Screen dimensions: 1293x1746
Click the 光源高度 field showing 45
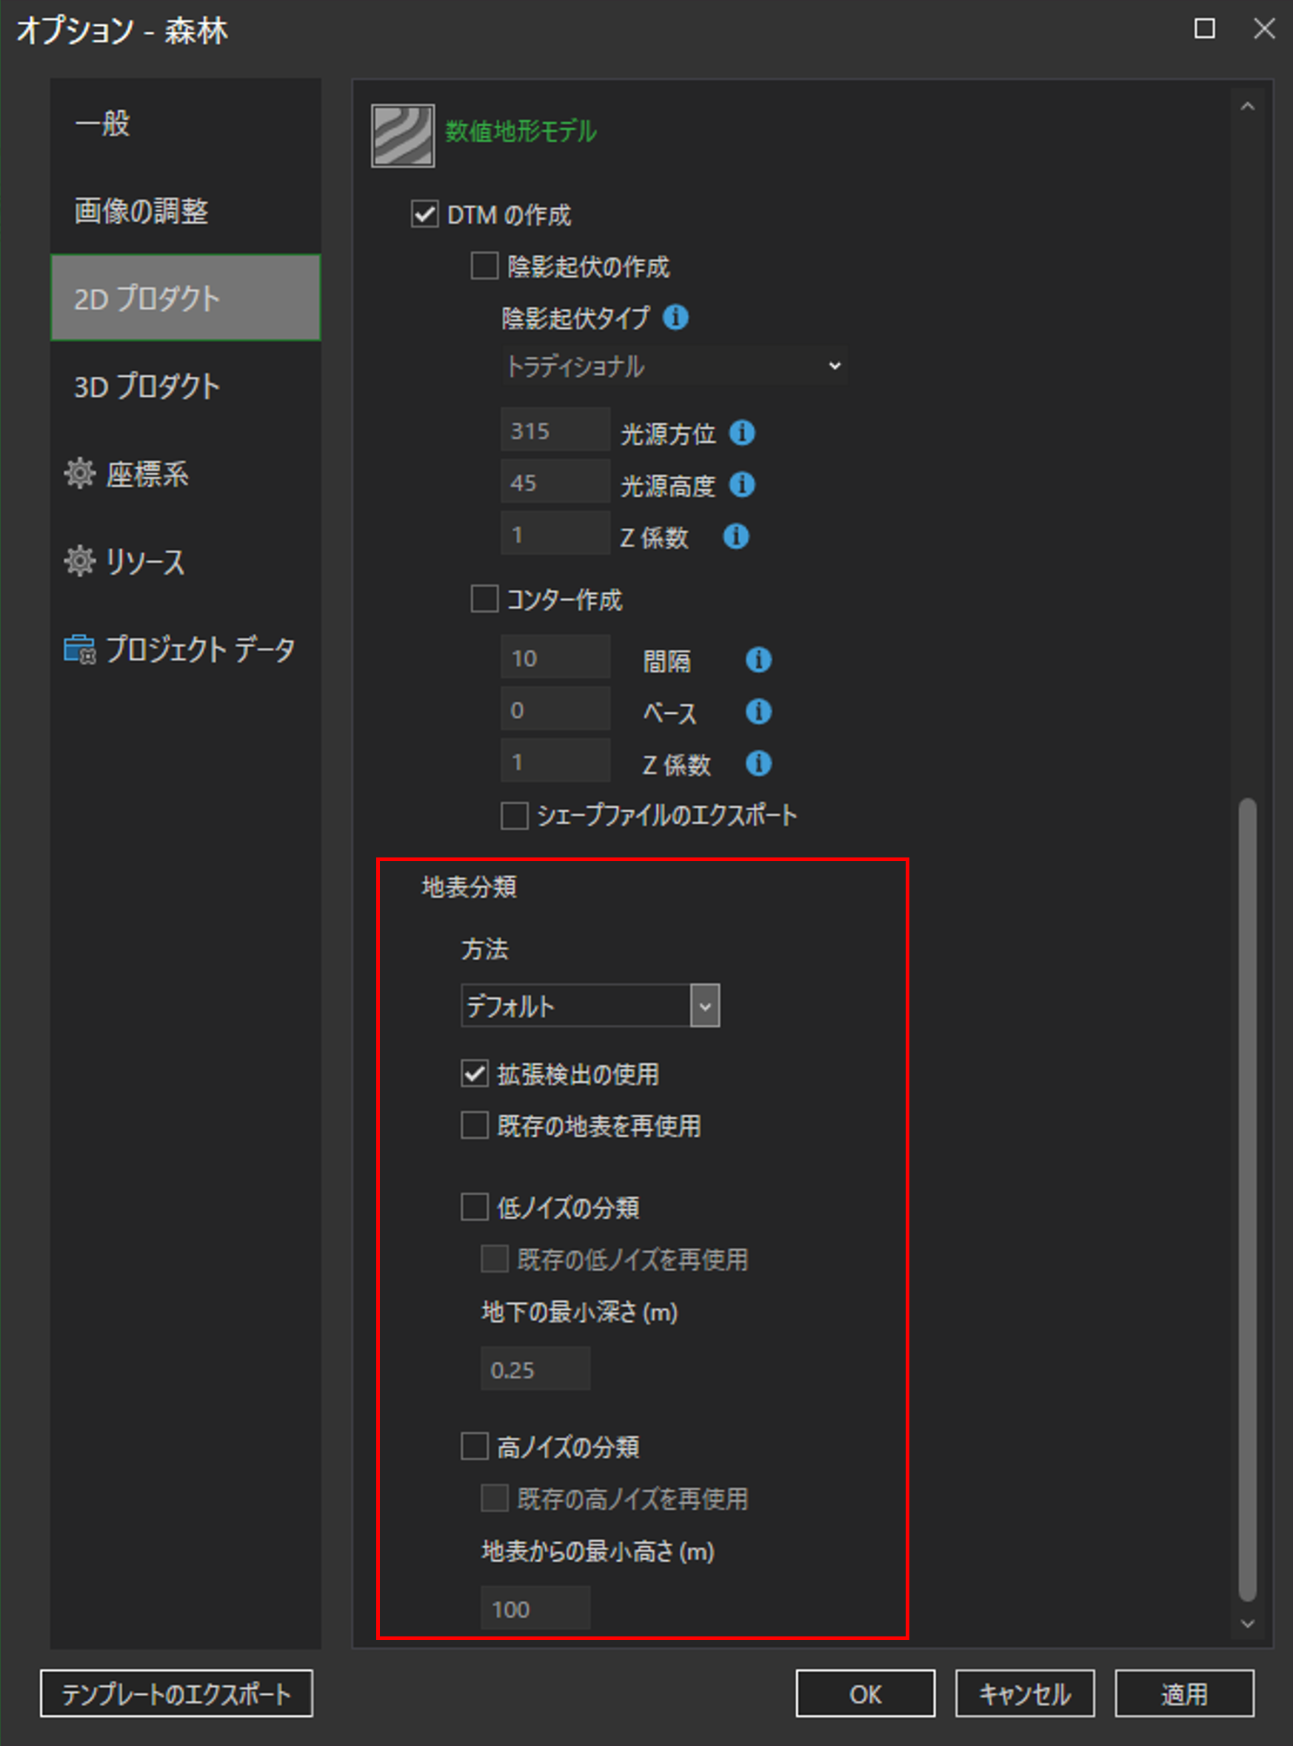[555, 482]
